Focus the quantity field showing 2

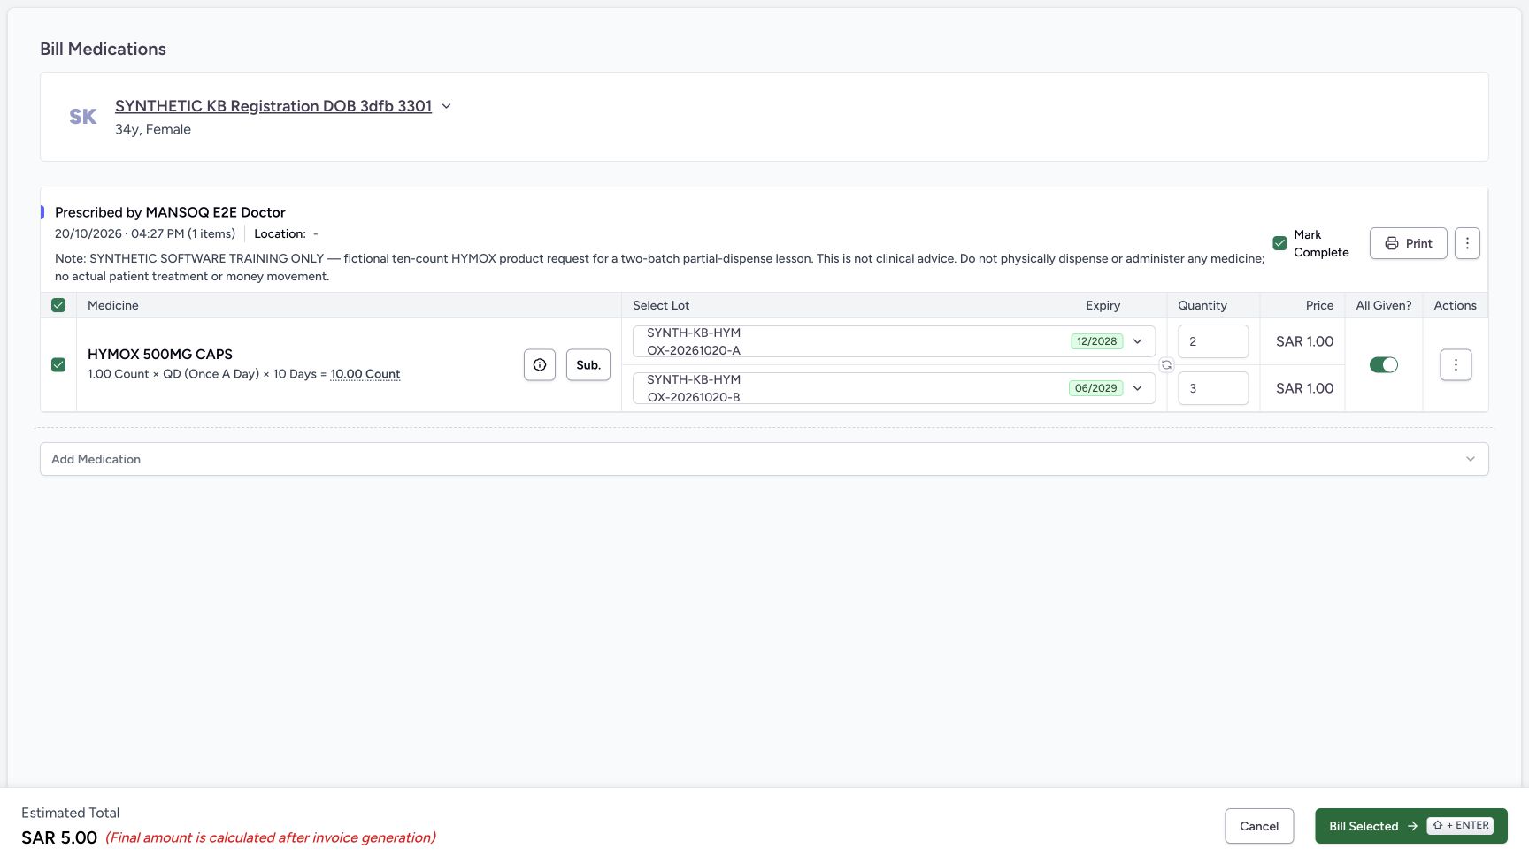tap(1213, 341)
